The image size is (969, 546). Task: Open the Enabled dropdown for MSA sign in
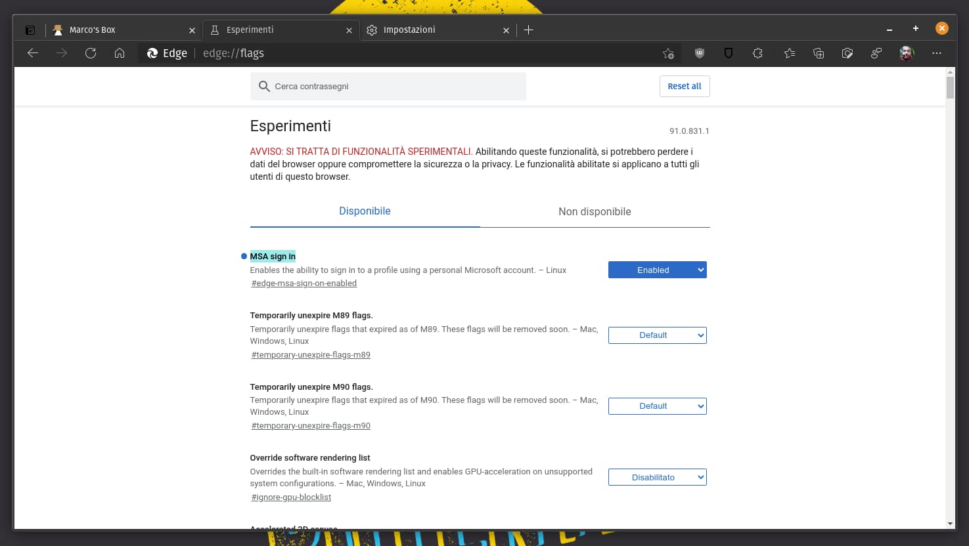pyautogui.click(x=657, y=270)
